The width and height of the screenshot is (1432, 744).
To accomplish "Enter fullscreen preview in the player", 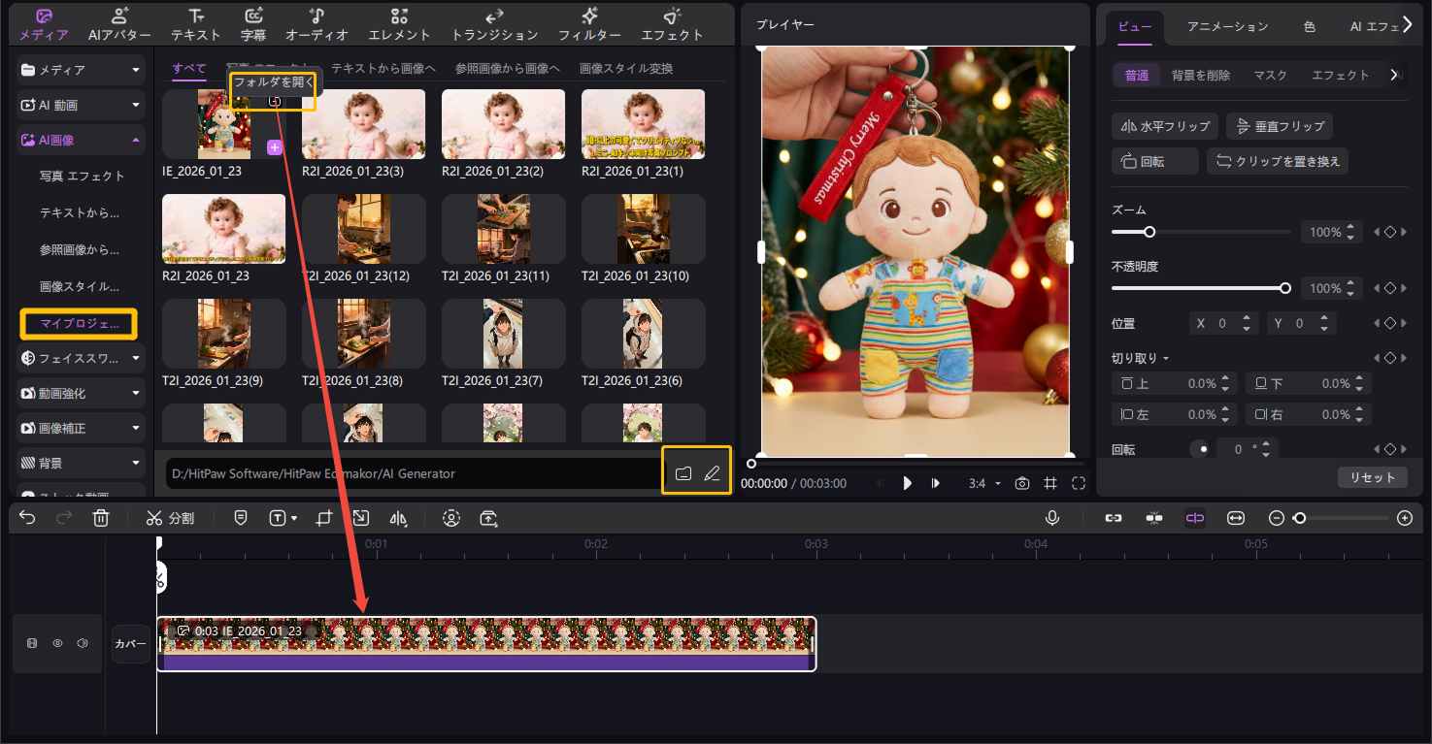I will click(x=1079, y=483).
